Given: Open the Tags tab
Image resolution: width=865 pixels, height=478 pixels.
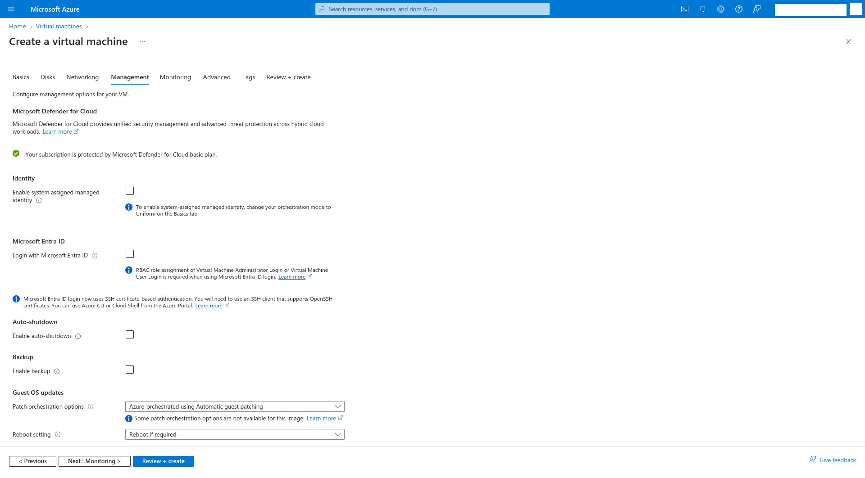Looking at the screenshot, I should click(249, 77).
